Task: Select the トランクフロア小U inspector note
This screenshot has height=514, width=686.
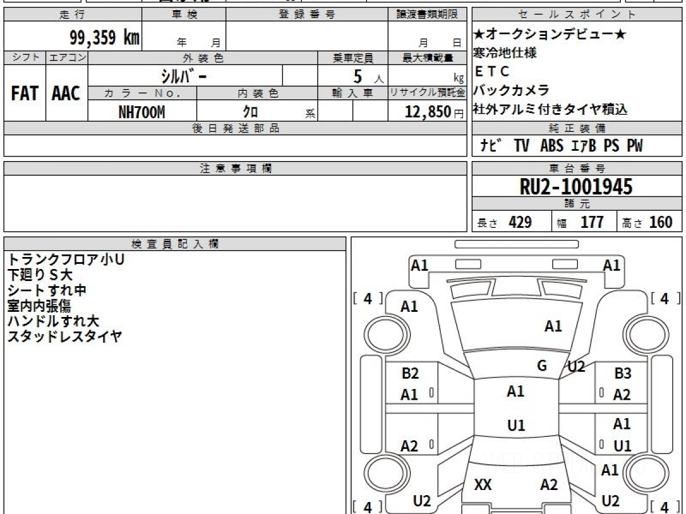Action: click(66, 259)
